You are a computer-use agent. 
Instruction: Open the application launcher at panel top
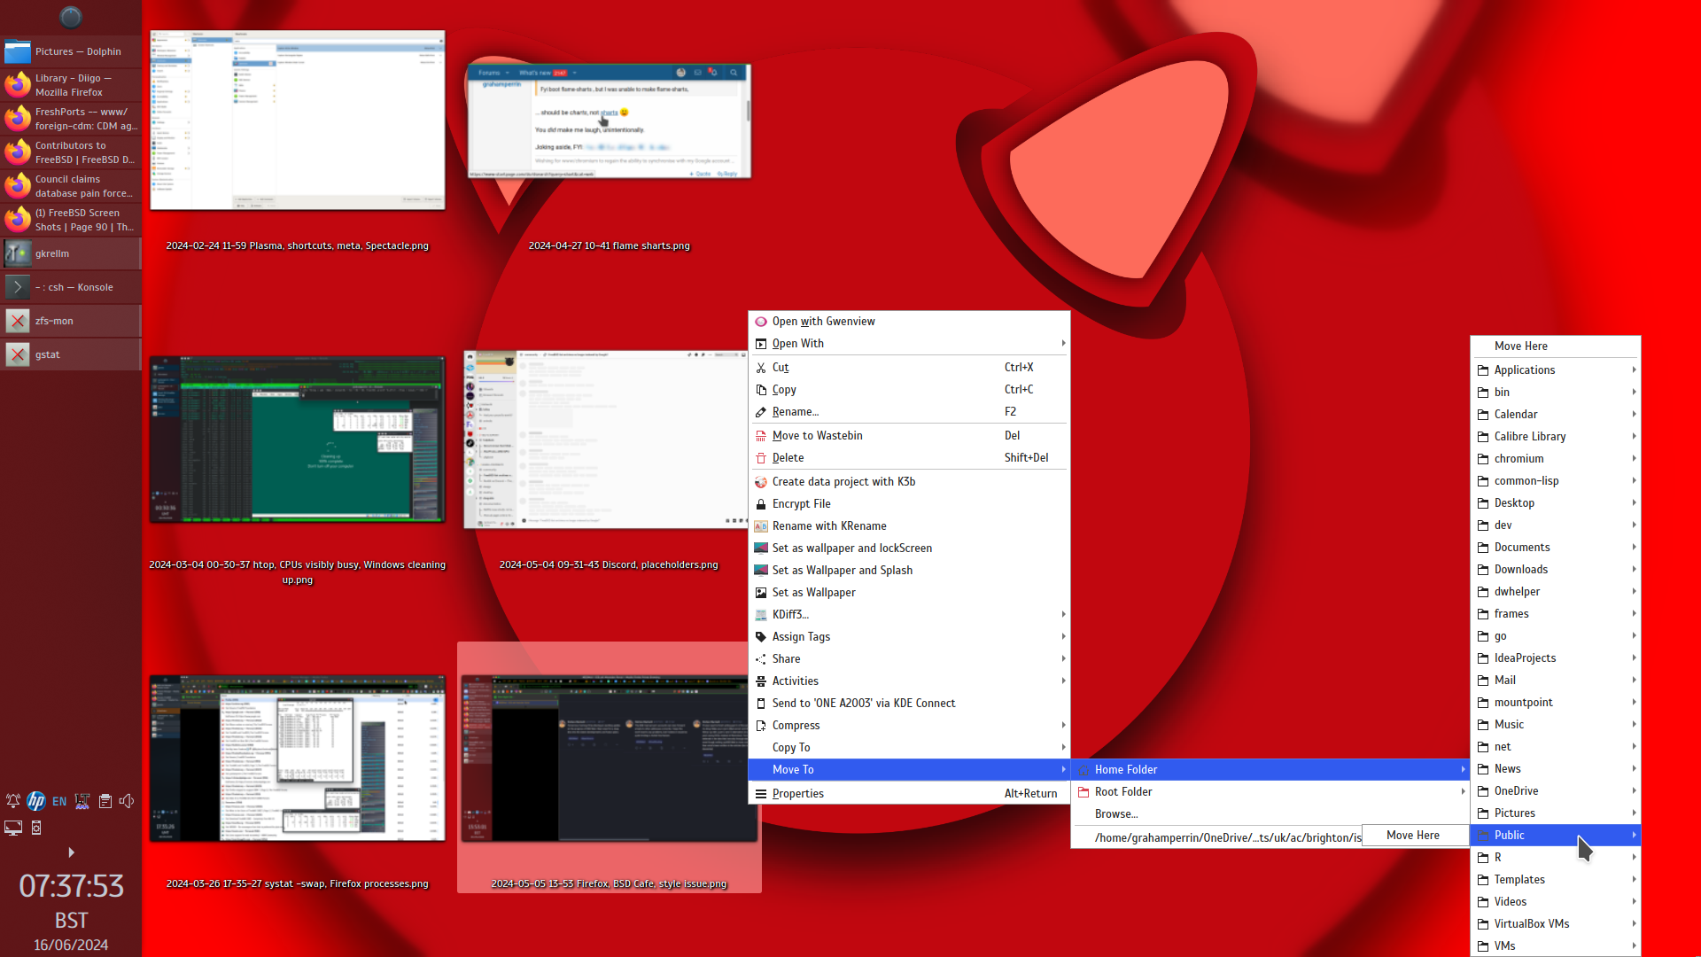71,17
